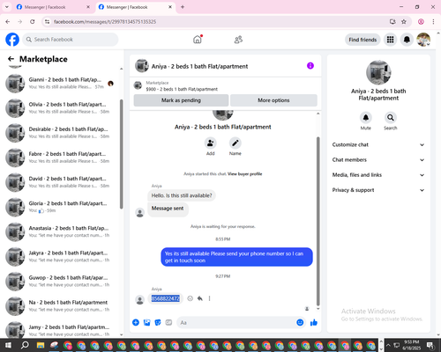The image size is (441, 352).
Task: Mute the chat with bell icon
Action: pyautogui.click(x=365, y=118)
